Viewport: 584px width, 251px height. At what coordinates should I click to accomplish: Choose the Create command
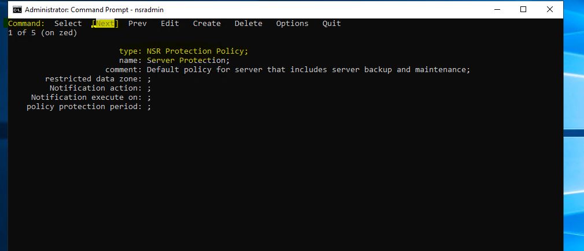206,24
